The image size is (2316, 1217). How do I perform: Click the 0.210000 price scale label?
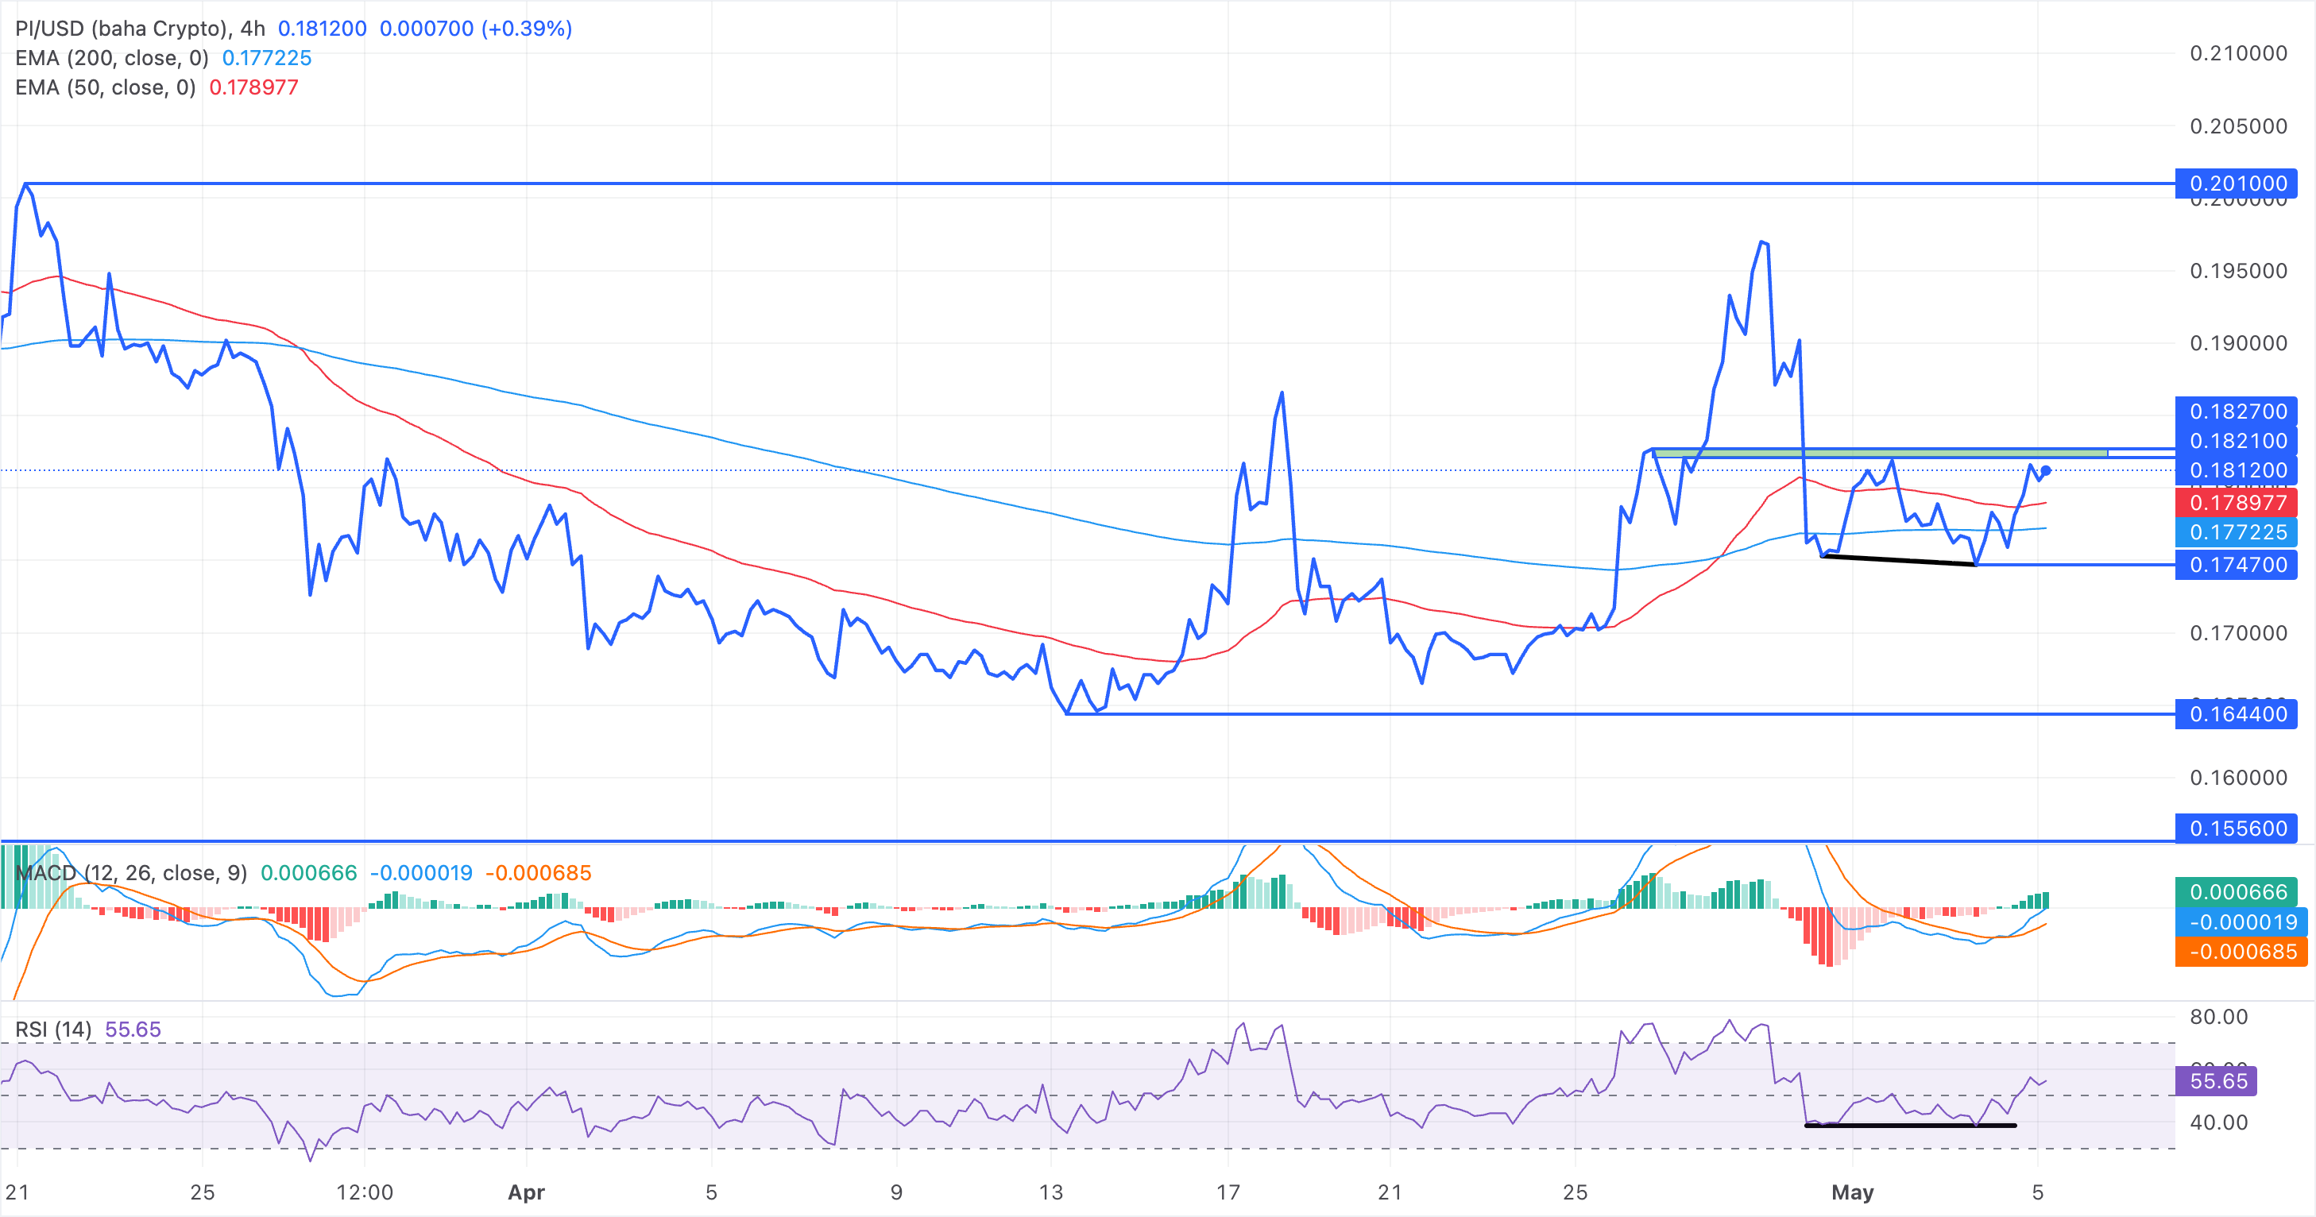click(x=2239, y=54)
